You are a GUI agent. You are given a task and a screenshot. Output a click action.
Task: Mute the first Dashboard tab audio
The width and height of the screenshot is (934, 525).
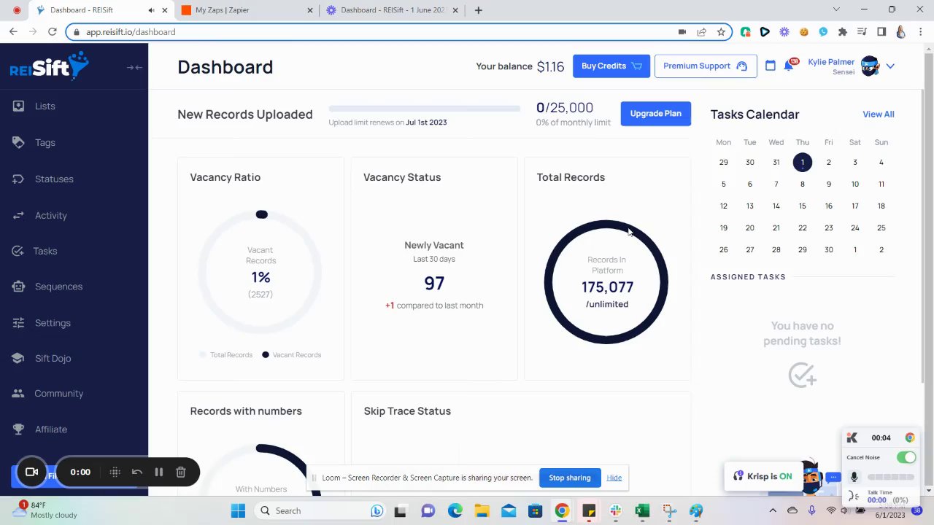coord(151,10)
